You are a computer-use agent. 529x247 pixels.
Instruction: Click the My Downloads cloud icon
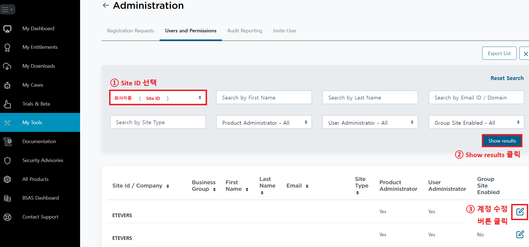7,66
